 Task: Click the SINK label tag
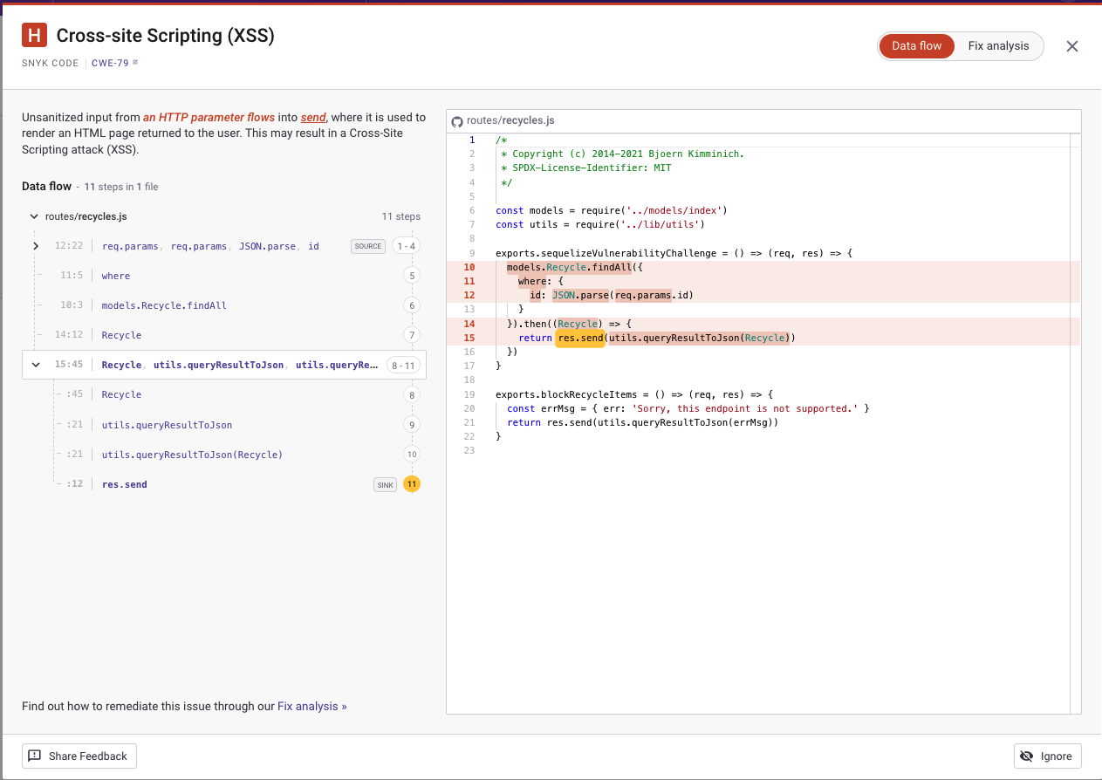coord(385,484)
